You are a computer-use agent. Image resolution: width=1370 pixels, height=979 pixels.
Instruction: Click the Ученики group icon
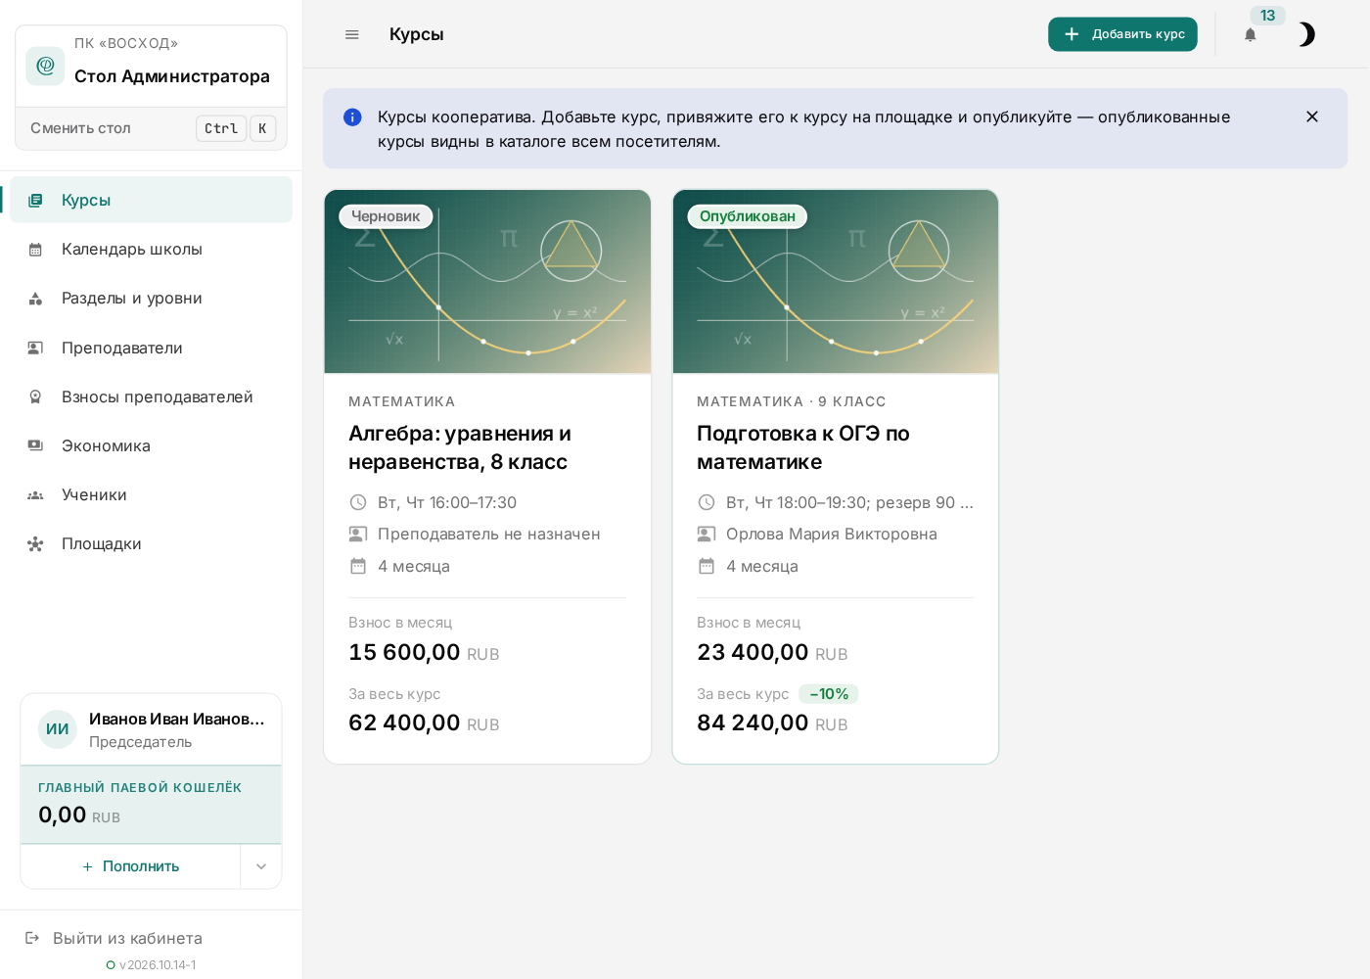(35, 495)
